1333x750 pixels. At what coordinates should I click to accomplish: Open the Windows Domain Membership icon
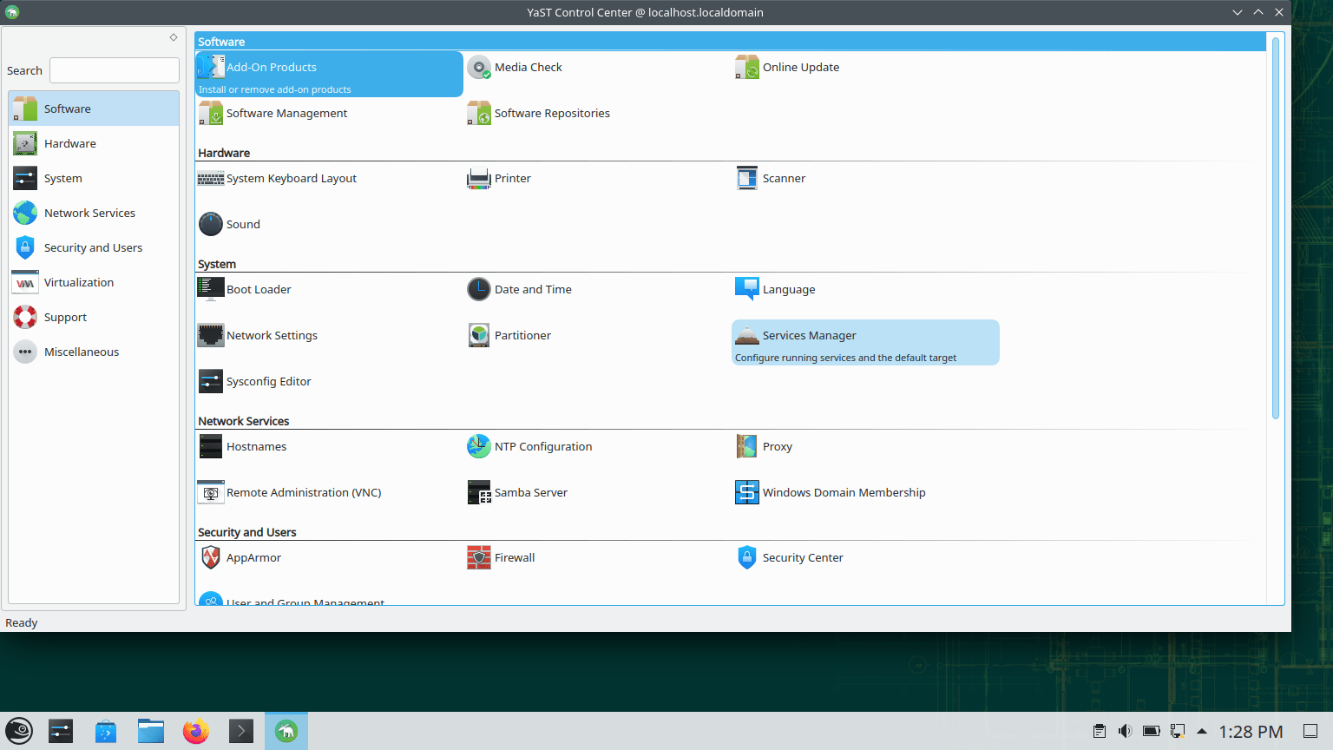coord(747,492)
